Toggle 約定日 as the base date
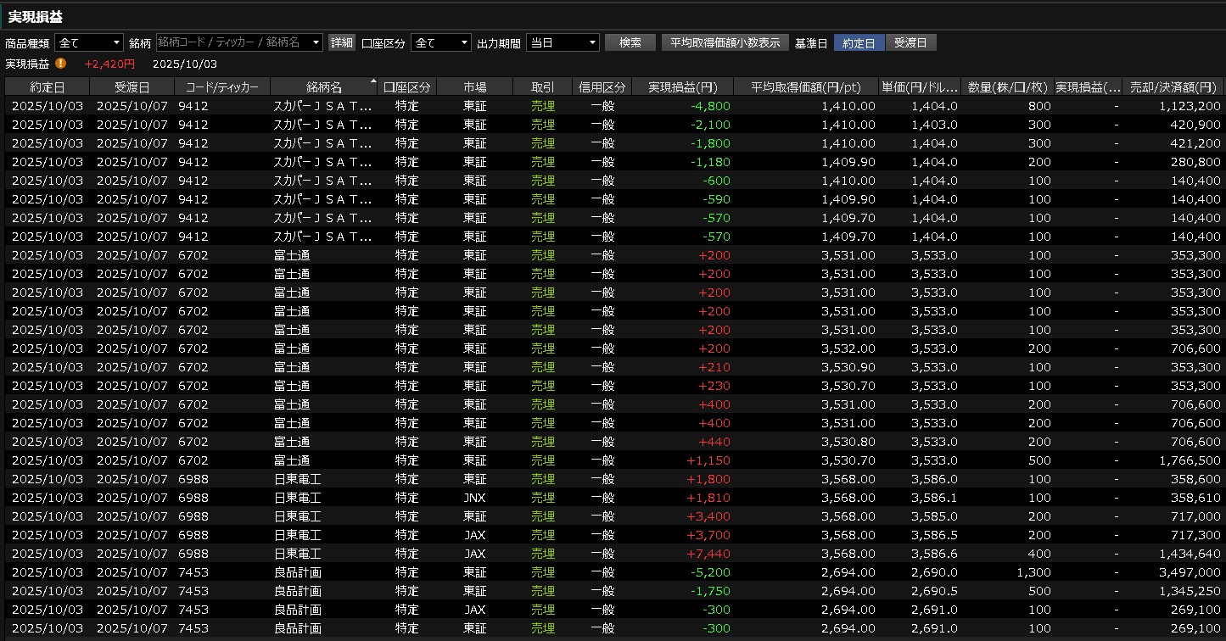This screenshot has height=641, width=1226. point(859,42)
